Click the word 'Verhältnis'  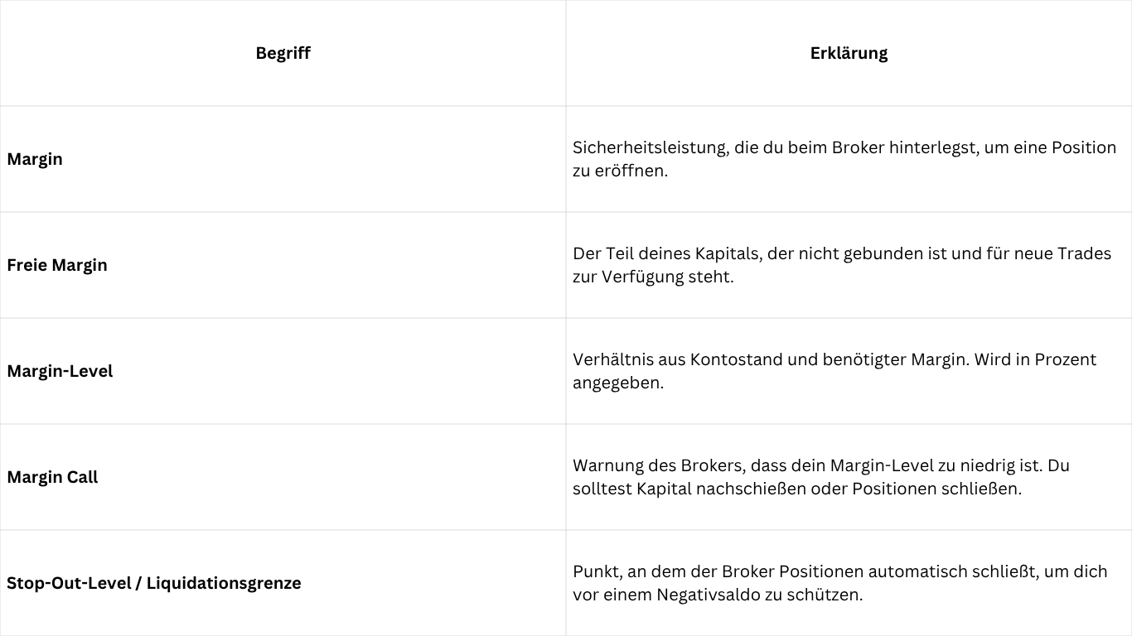tap(611, 359)
